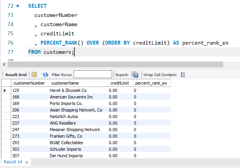Screen dimensions: 240x168
Task: Click the editor scroll left arrow
Action: point(4,65)
